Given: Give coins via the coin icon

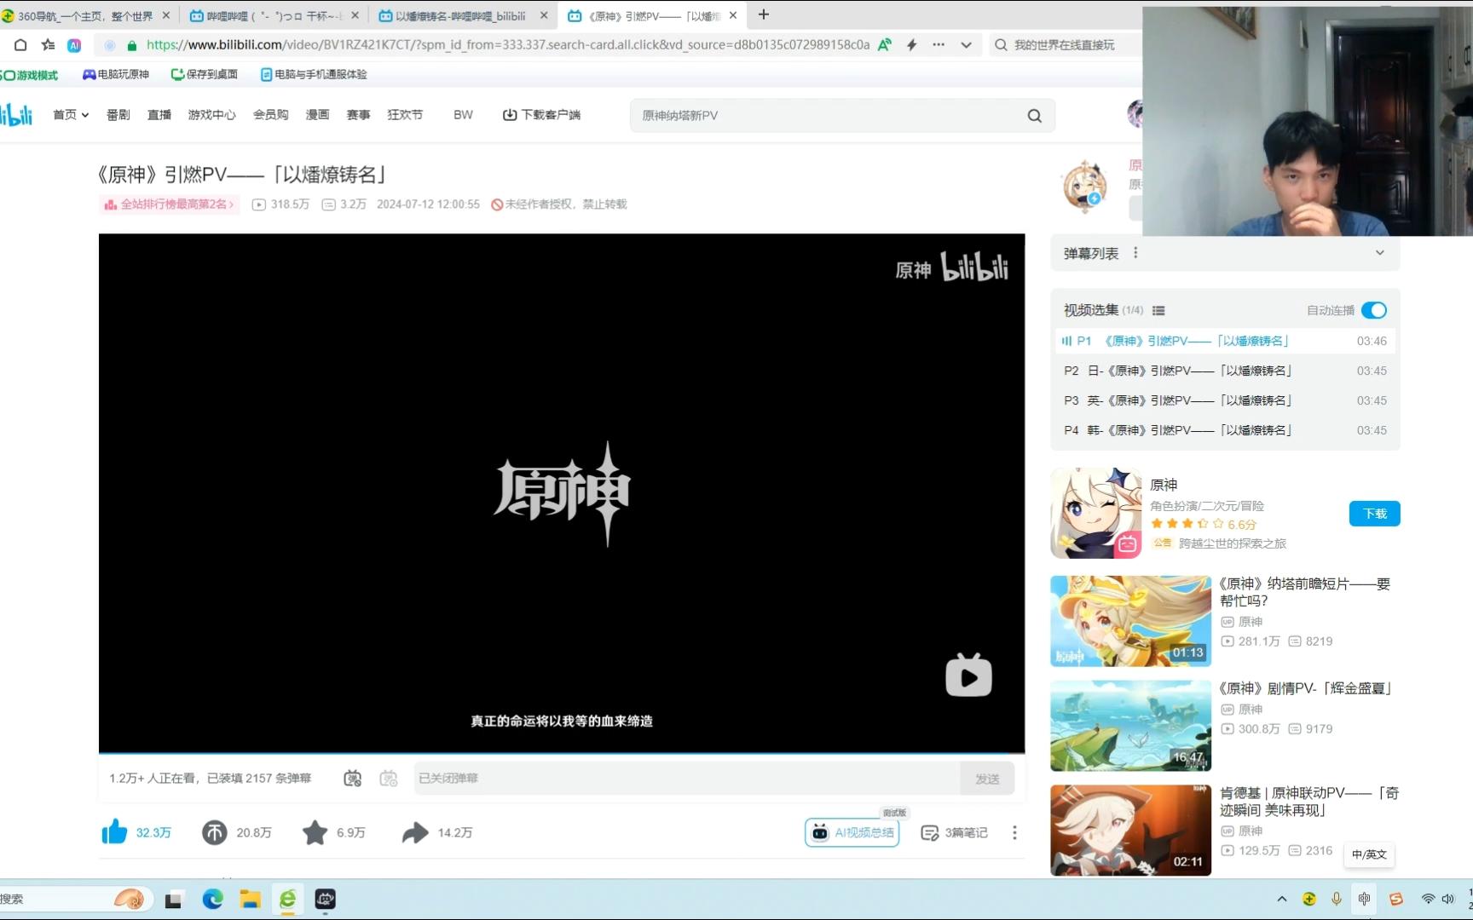Looking at the screenshot, I should (x=214, y=832).
